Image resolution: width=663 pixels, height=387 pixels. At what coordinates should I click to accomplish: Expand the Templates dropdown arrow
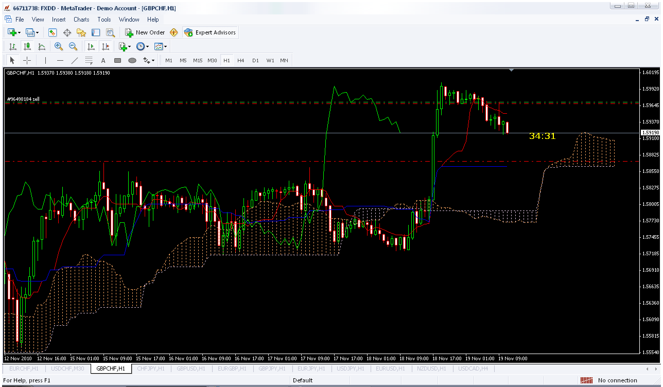(x=166, y=46)
